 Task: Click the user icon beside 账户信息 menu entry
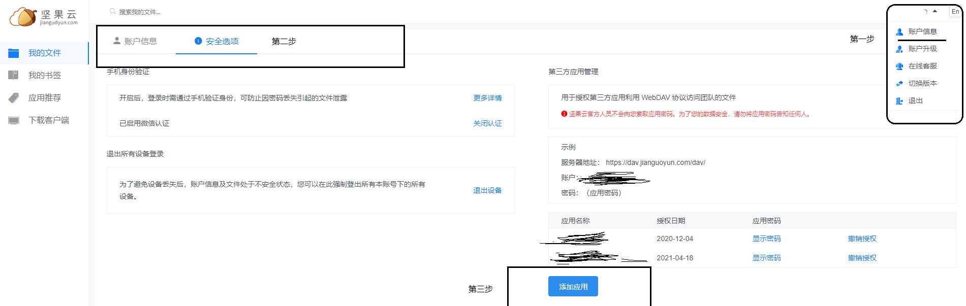899,31
